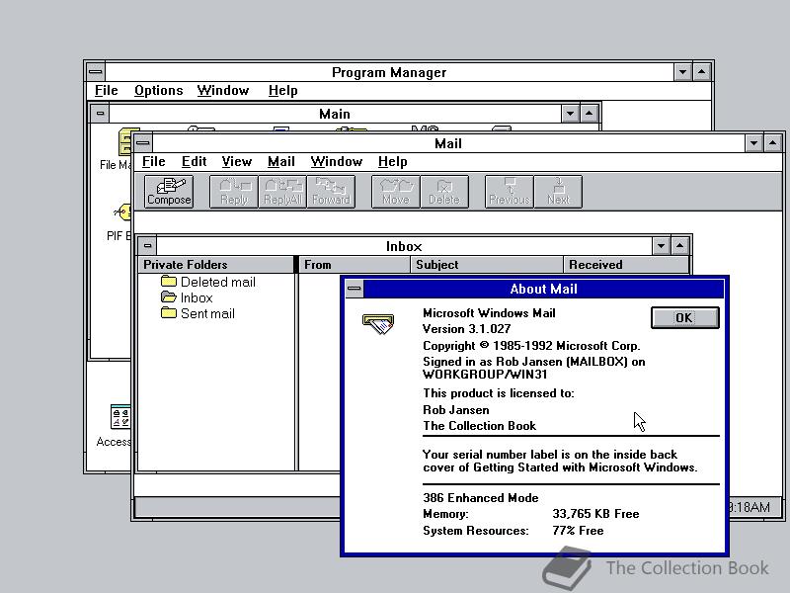The height and width of the screenshot is (593, 790).
Task: Minimize the Mail application window
Action: (753, 143)
